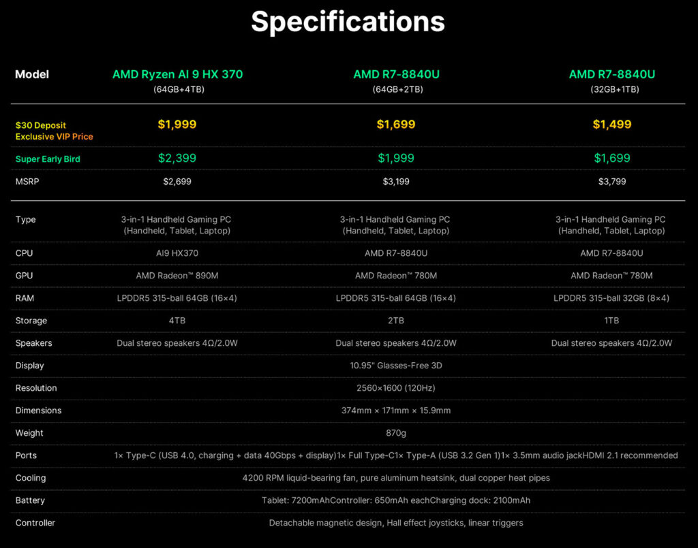Click the AMD Radeon 890M GPU entry
The width and height of the screenshot is (698, 548).
click(x=177, y=276)
